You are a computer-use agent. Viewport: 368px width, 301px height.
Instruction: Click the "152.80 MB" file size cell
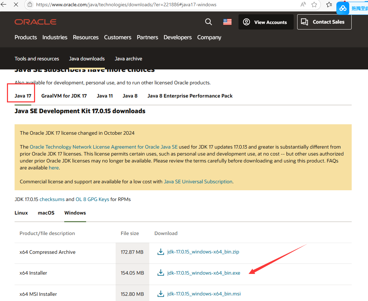pyautogui.click(x=132, y=294)
